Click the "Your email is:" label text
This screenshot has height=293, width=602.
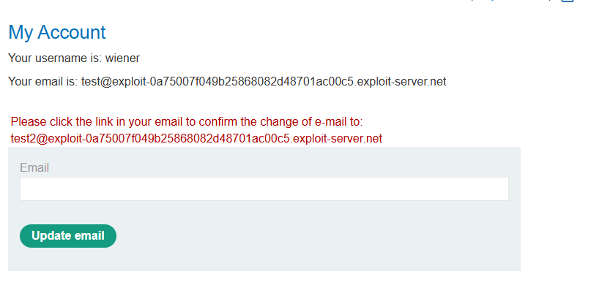[42, 82]
